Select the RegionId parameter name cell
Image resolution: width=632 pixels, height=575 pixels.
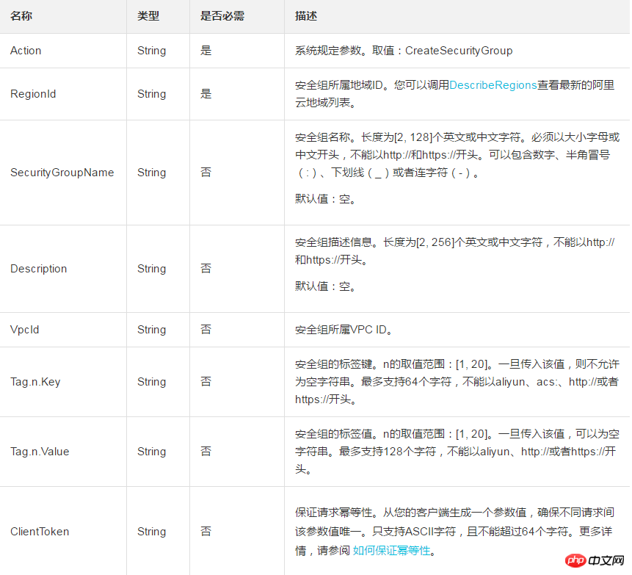(x=33, y=94)
